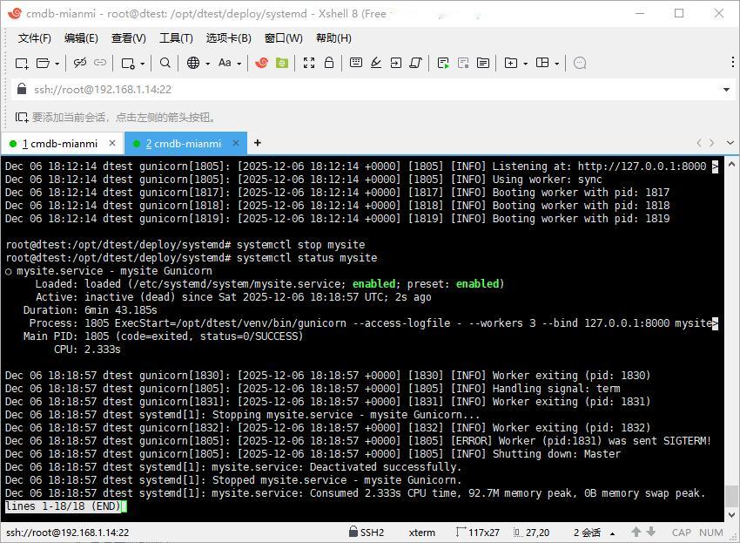Viewport: 740px width, 543px height.
Task: Toggle full screen mode icon
Action: pyautogui.click(x=309, y=63)
